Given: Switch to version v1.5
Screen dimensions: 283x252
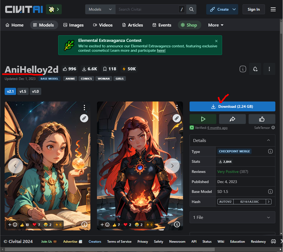Looking at the screenshot, I should pos(23,91).
